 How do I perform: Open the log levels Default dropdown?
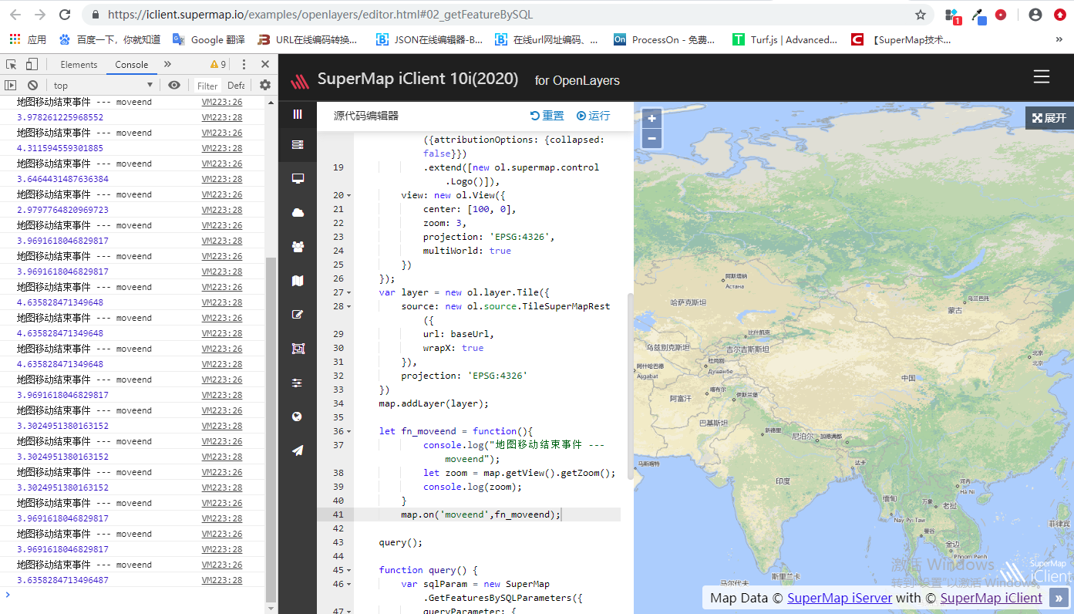236,86
